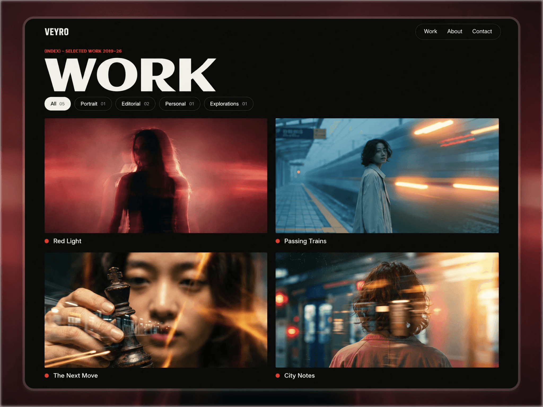Open the Red Light project thumbnail

click(156, 176)
